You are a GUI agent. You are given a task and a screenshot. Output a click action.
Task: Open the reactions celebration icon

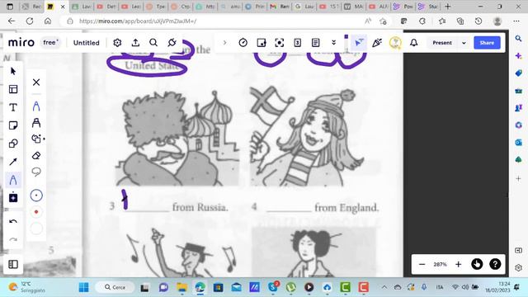point(377,43)
